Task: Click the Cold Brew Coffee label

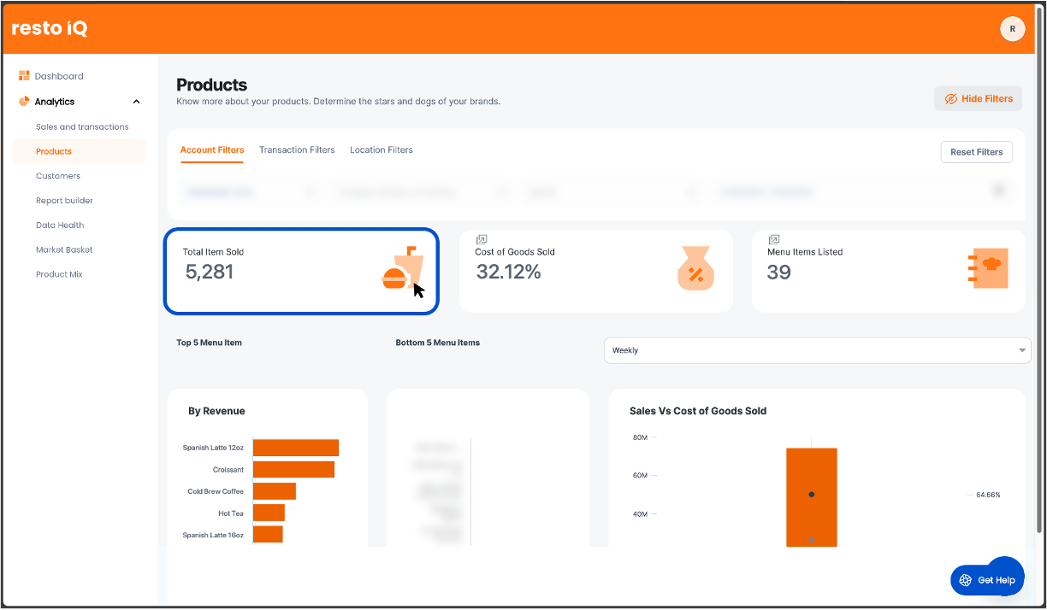Action: coord(216,491)
